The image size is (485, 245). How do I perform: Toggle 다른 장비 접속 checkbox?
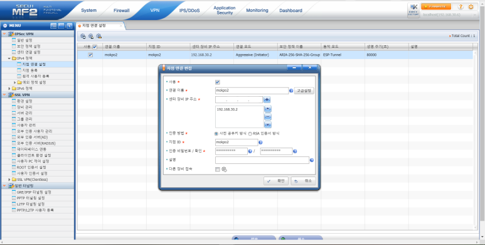tap(218, 170)
